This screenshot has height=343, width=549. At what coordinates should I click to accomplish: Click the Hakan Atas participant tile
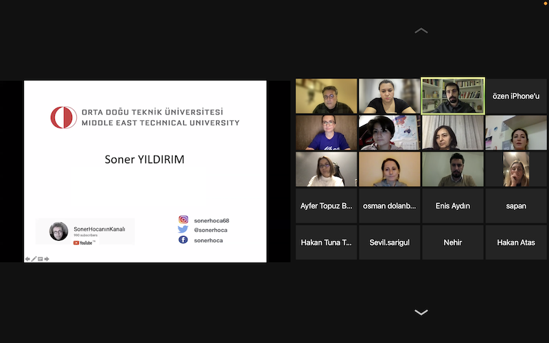point(516,242)
